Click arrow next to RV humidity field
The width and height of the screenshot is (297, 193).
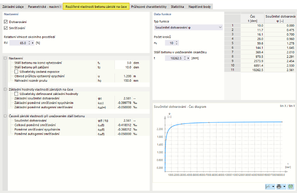click(33, 43)
